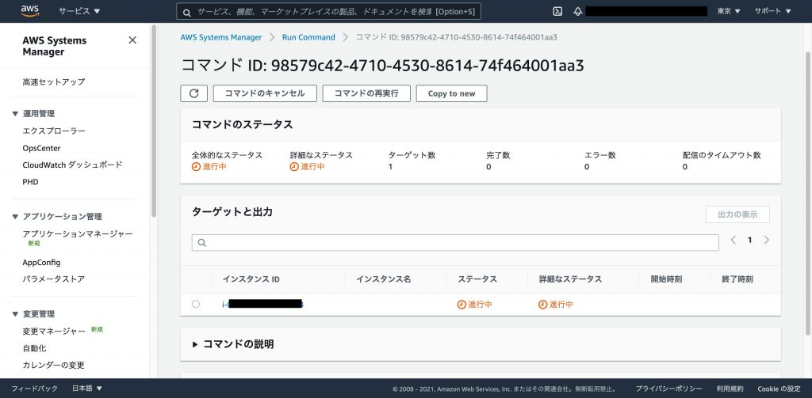Open the サービス dropdown menu
The image size is (812, 398).
(80, 11)
